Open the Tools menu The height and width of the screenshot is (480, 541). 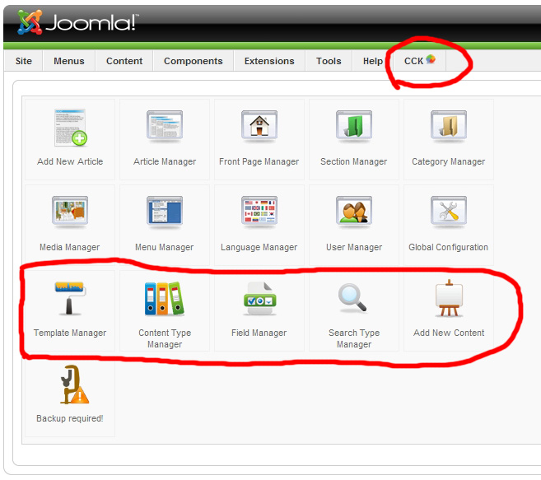329,61
